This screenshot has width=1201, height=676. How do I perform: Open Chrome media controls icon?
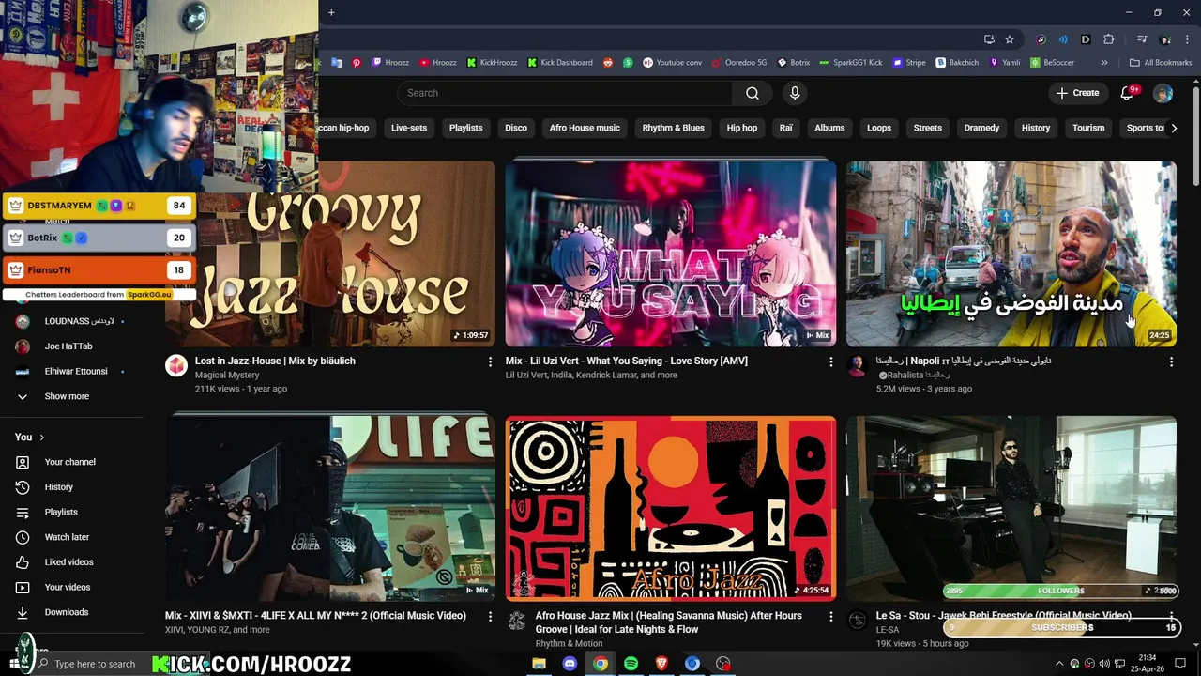[1142, 39]
